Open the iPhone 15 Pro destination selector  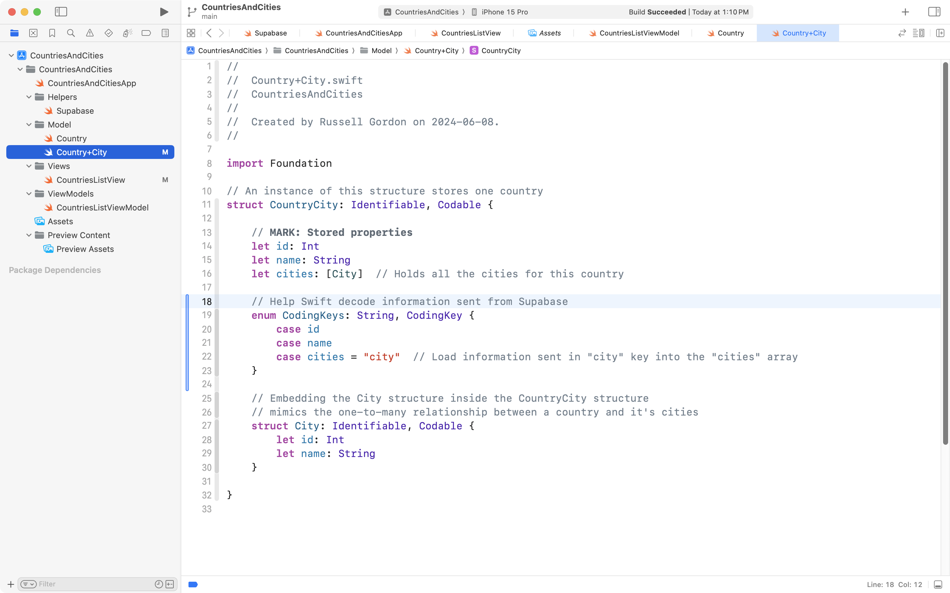pyautogui.click(x=505, y=12)
